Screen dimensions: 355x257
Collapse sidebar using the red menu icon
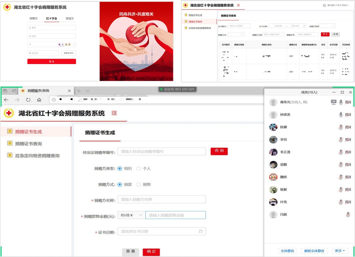(x=114, y=113)
